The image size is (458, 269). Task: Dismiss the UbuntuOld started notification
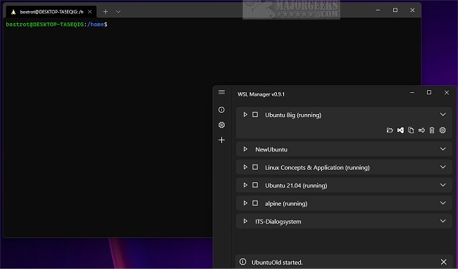[443, 262]
